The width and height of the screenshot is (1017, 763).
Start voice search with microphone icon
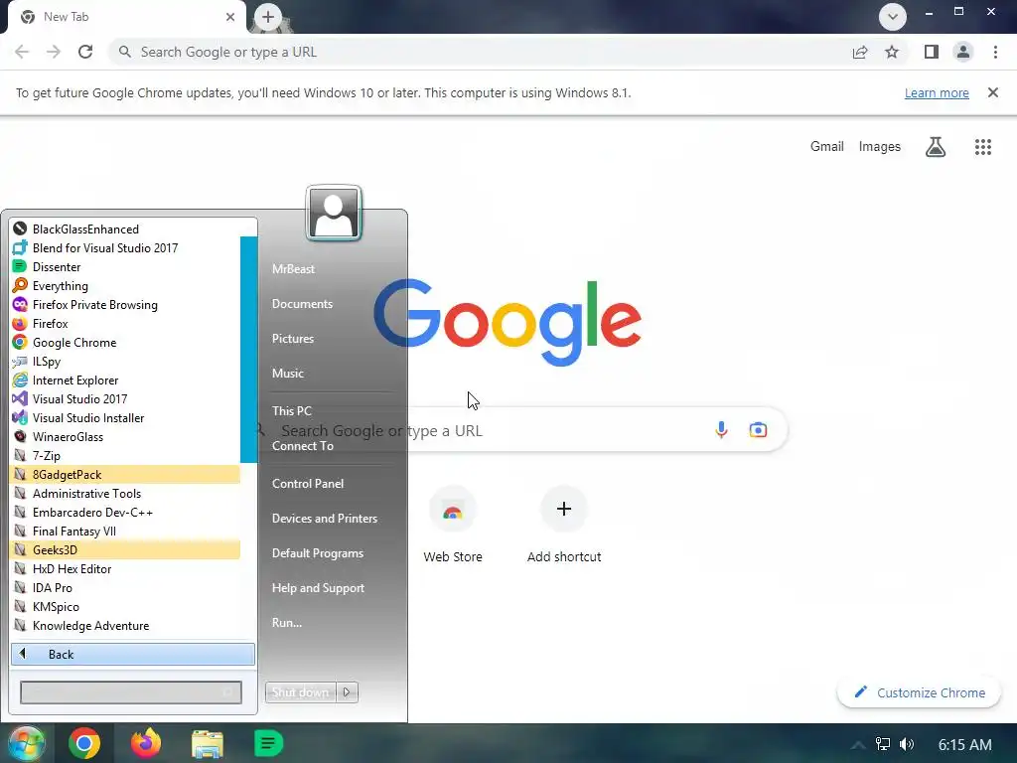point(721,429)
